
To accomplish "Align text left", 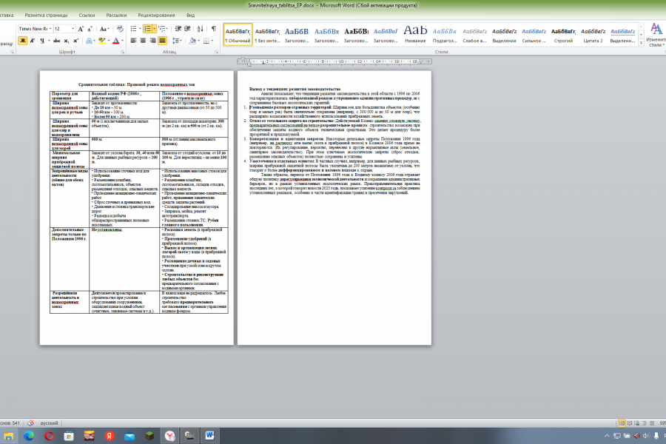I will click(133, 41).
